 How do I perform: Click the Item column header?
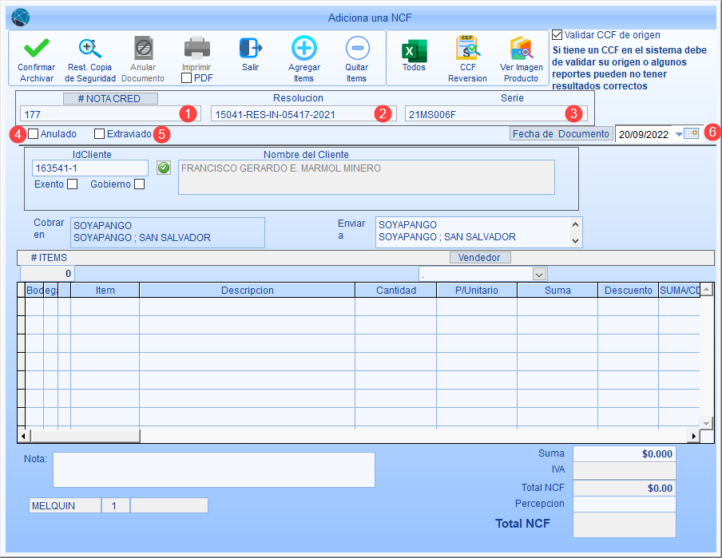click(x=105, y=290)
